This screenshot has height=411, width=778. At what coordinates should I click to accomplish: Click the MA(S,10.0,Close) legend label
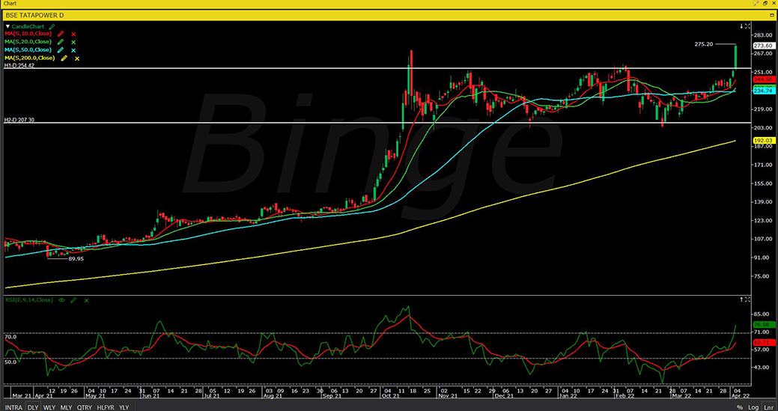pyautogui.click(x=27, y=34)
